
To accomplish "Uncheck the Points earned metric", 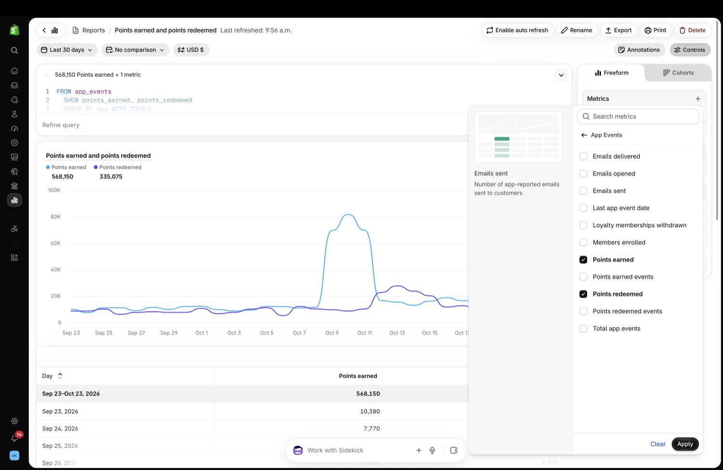I will point(583,260).
